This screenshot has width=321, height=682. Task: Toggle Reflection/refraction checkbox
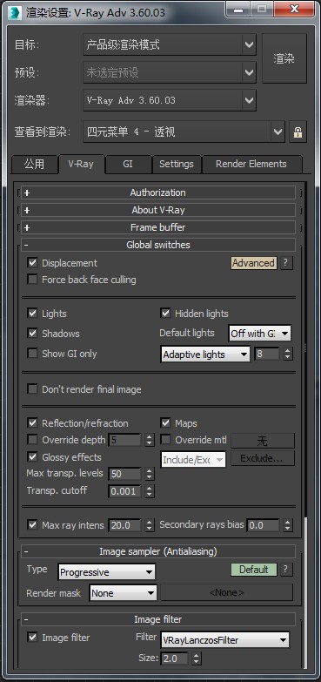[32, 422]
